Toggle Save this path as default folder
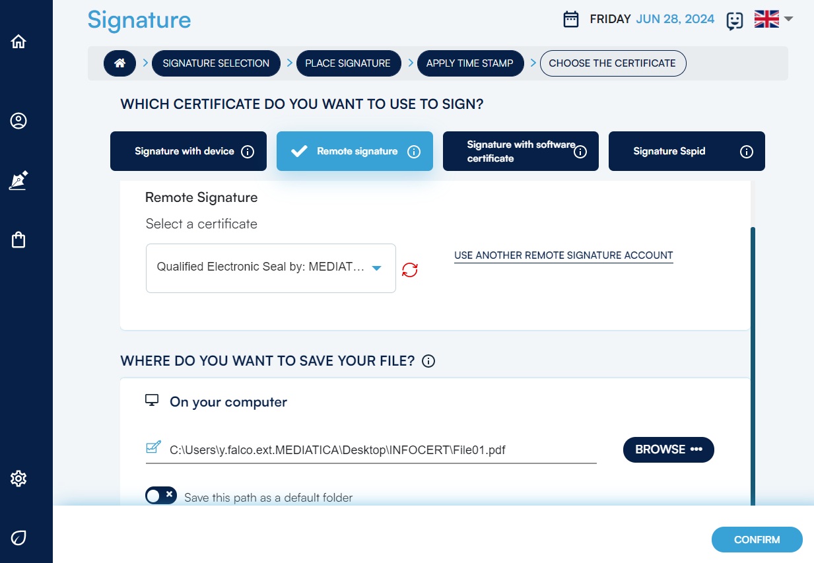The width and height of the screenshot is (814, 563). tap(161, 496)
